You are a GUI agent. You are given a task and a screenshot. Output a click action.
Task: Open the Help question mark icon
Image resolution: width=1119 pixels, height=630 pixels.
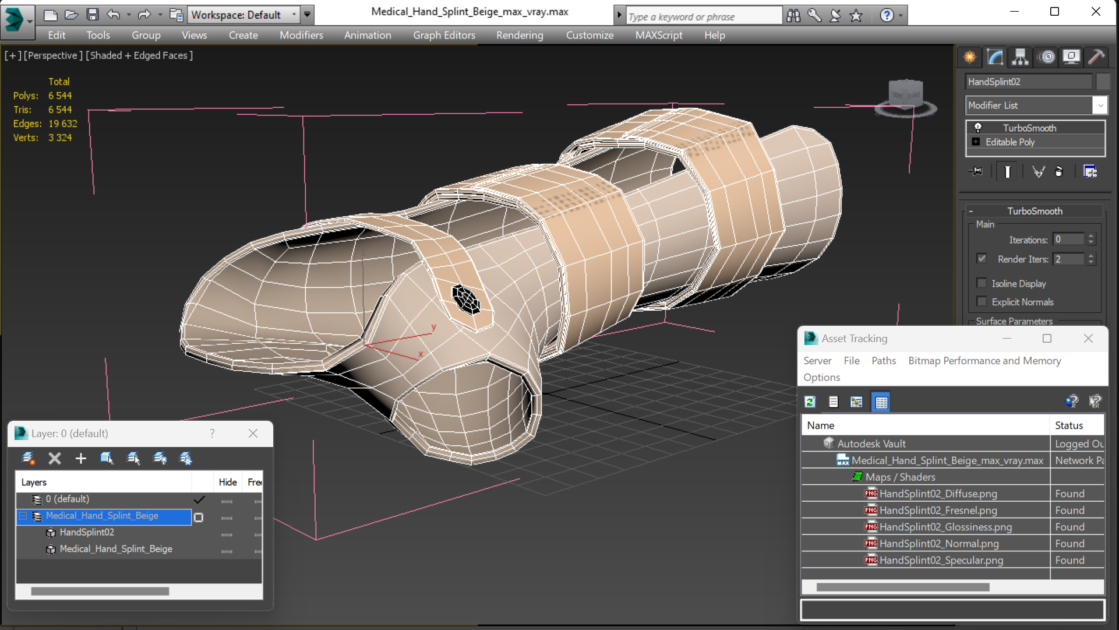(887, 16)
